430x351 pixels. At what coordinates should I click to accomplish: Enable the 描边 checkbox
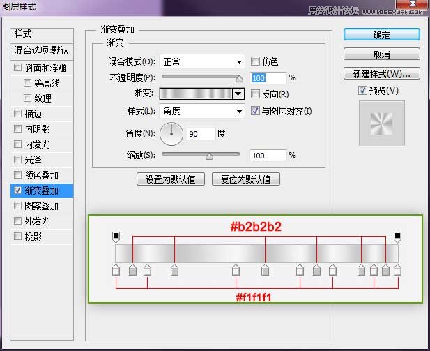(x=17, y=113)
